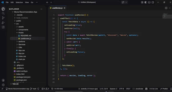Viewport: 172px width, 92px height.
Task: Click Ln 5, Col 9 cursor position
Action: coord(104,89)
